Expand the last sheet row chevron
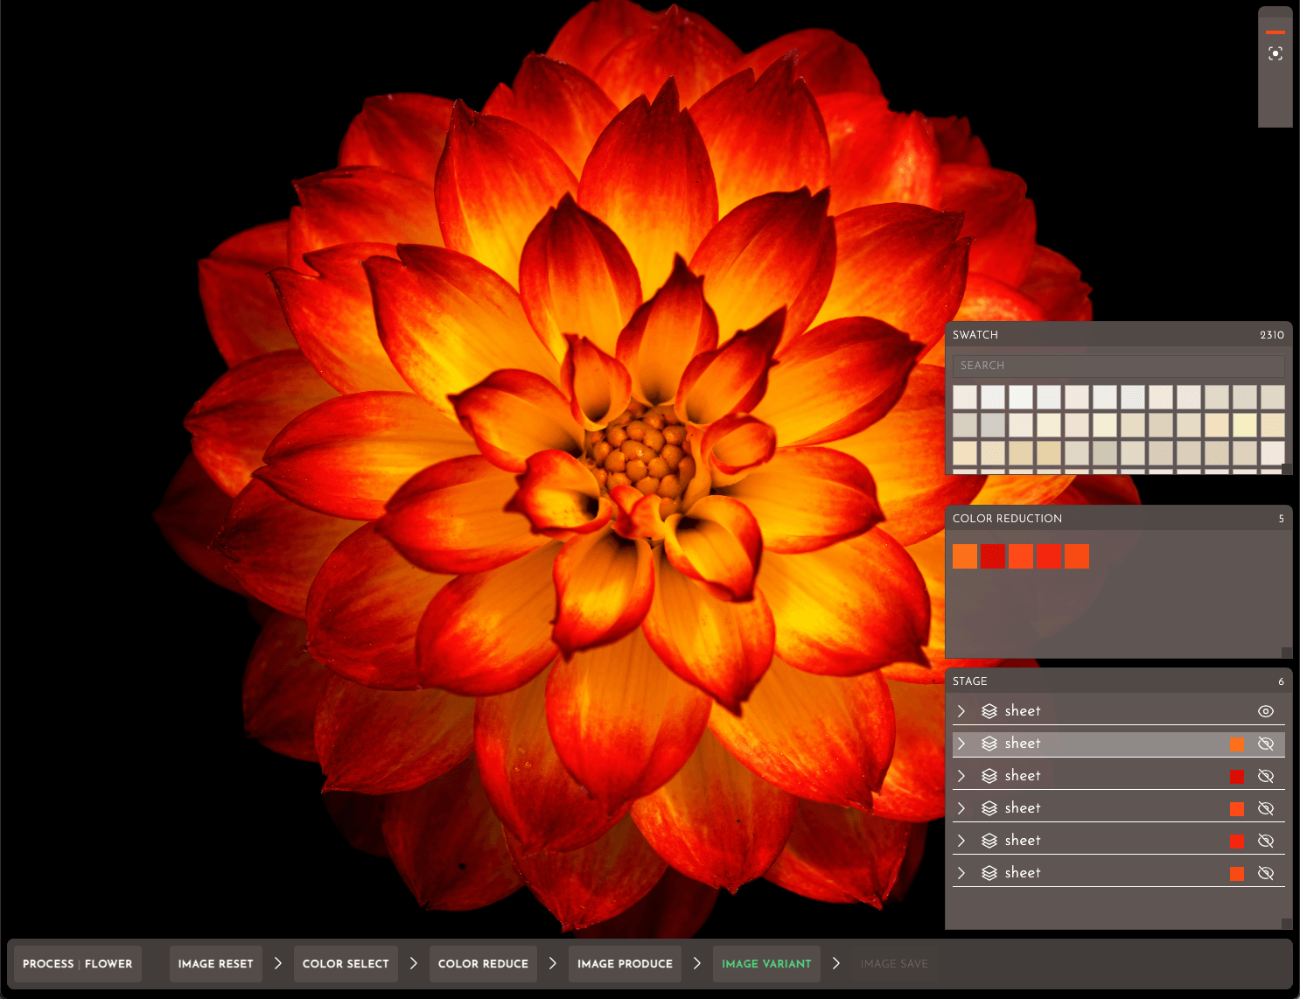Screen dimensions: 1300x999 click(x=961, y=873)
